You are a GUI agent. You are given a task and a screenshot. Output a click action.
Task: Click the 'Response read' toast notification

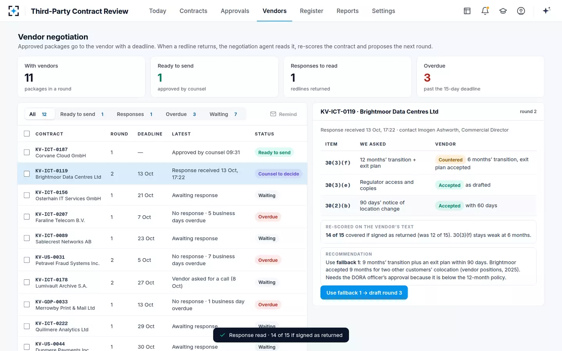[x=281, y=335]
